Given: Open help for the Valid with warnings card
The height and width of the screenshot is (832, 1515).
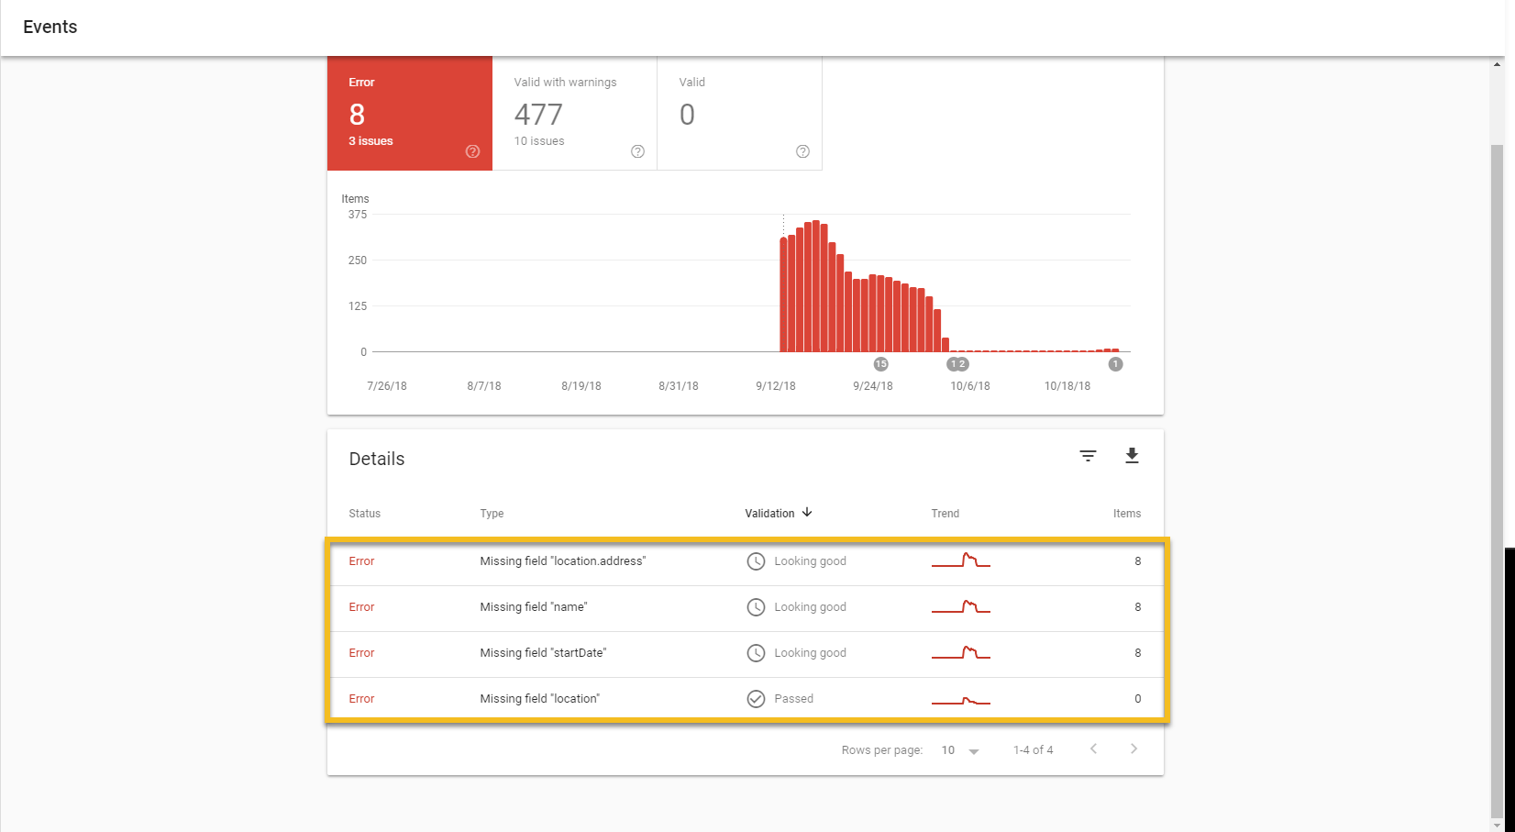Looking at the screenshot, I should click(x=637, y=151).
